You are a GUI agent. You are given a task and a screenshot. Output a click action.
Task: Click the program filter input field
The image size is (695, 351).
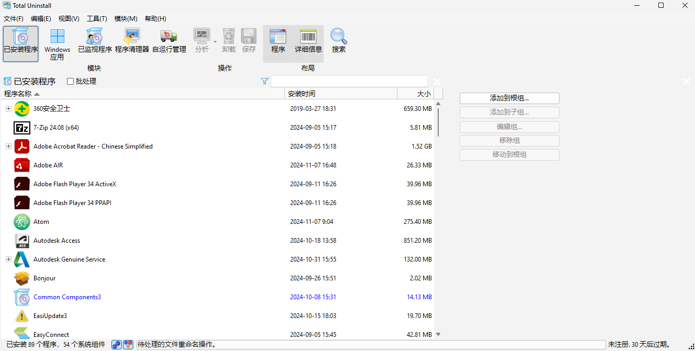(x=349, y=82)
